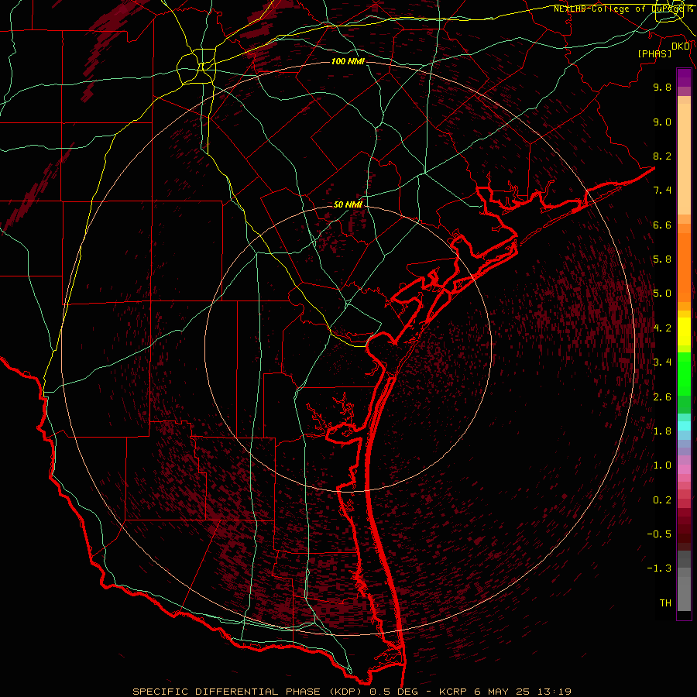Click the 5.8 value on the scale
This screenshot has width=697, height=697.
tap(662, 259)
